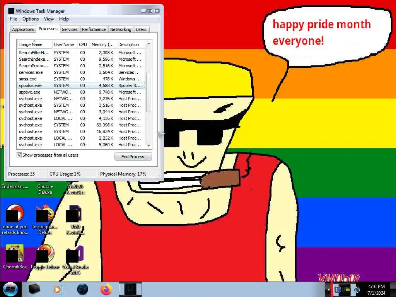396x297 pixels.
Task: Select the ChomikBox desktop icon
Action: (15, 257)
